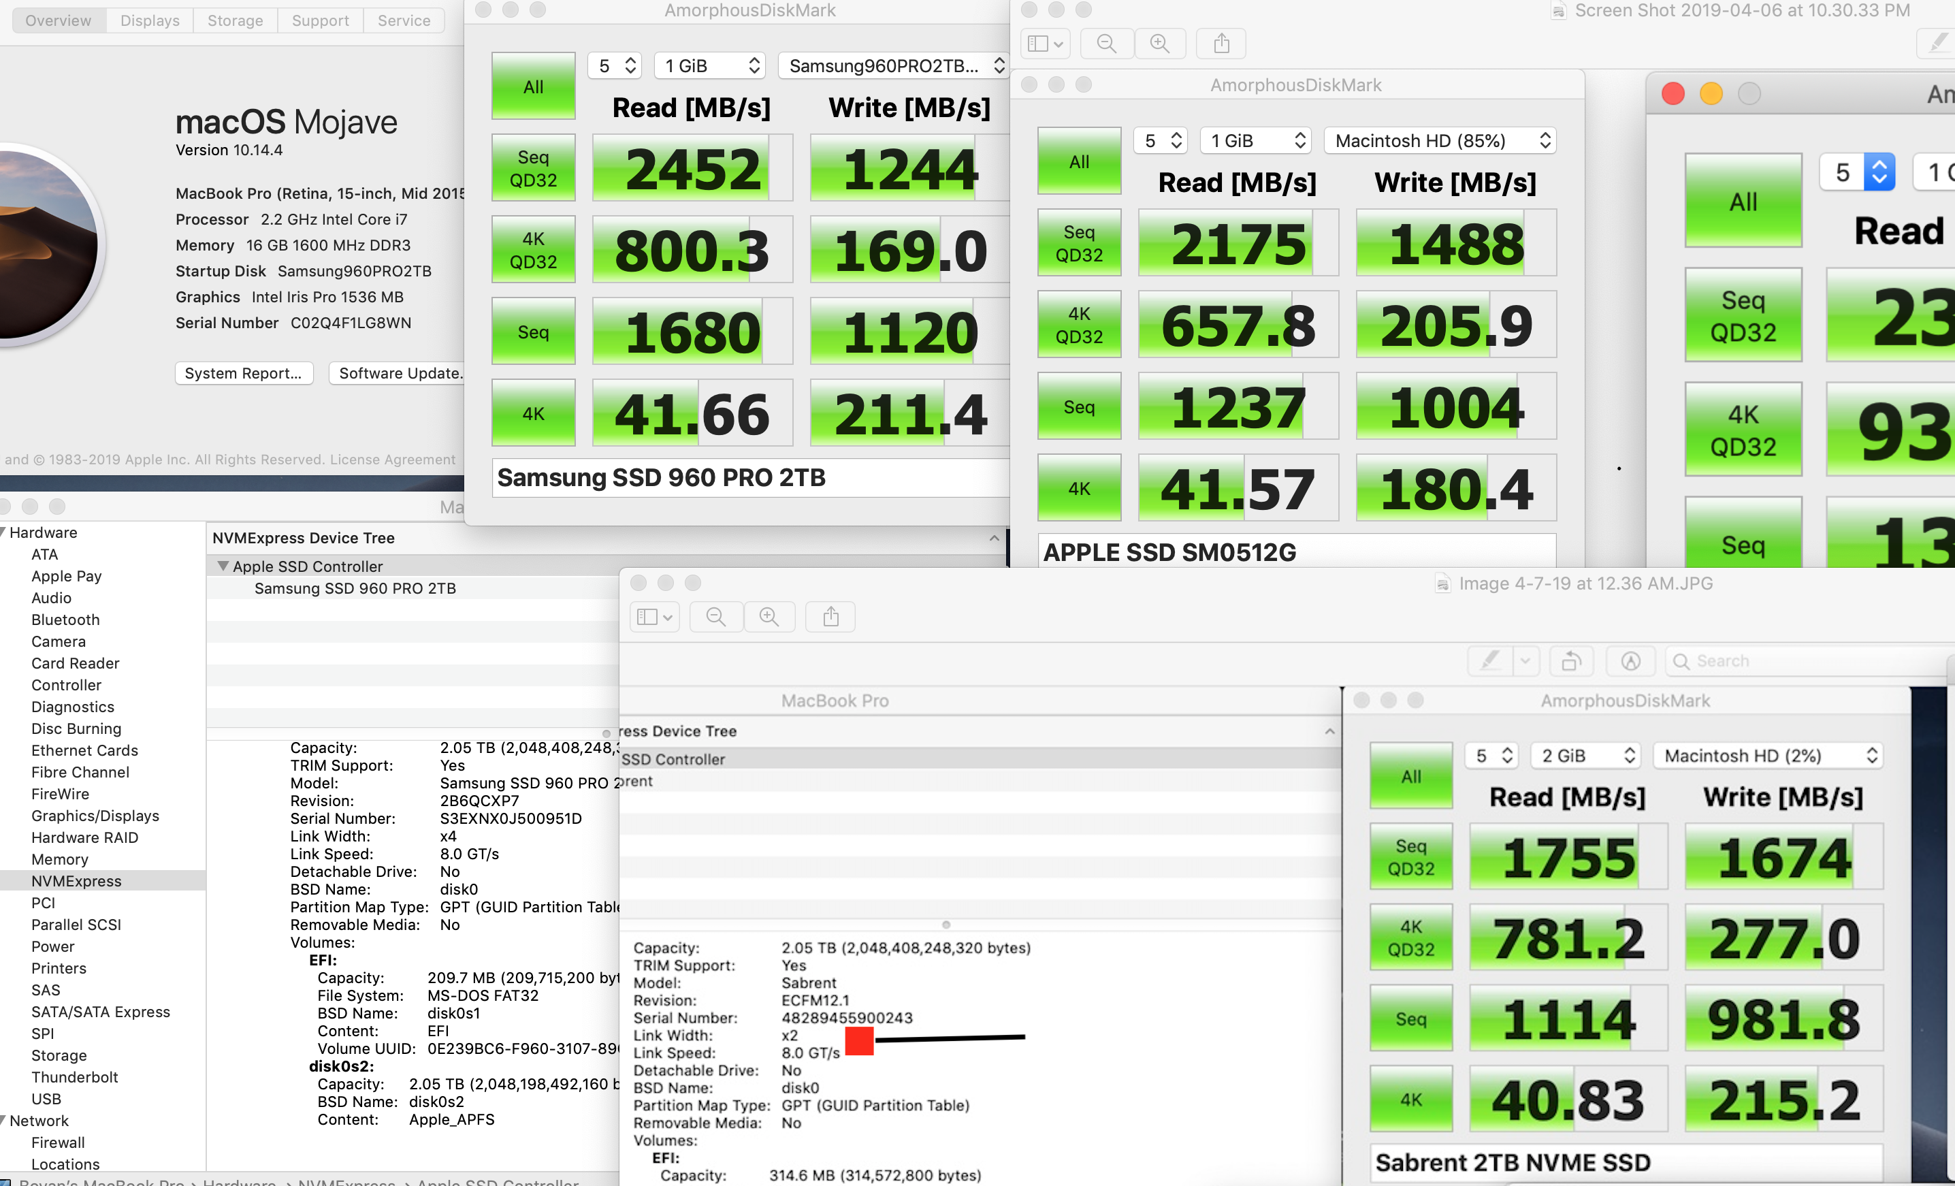Open sidebar view menu in Screen Shot Preview window
Screen dimensions: 1955x1186
pos(1044,43)
